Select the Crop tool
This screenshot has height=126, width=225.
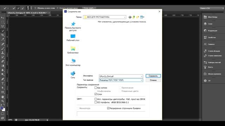2,35
